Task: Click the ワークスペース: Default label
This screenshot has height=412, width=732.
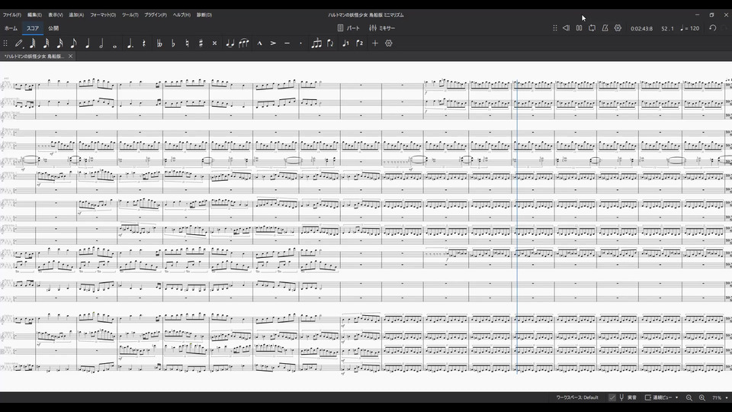Action: pos(577,398)
